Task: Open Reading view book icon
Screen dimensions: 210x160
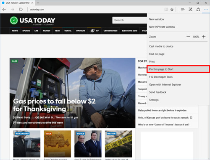Action: point(166,10)
